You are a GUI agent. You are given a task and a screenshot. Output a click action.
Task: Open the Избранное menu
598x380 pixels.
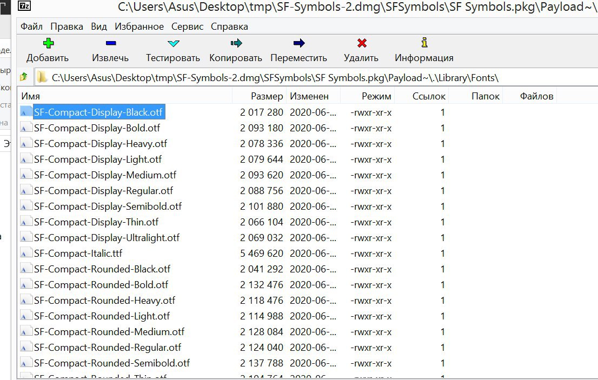[x=139, y=26]
